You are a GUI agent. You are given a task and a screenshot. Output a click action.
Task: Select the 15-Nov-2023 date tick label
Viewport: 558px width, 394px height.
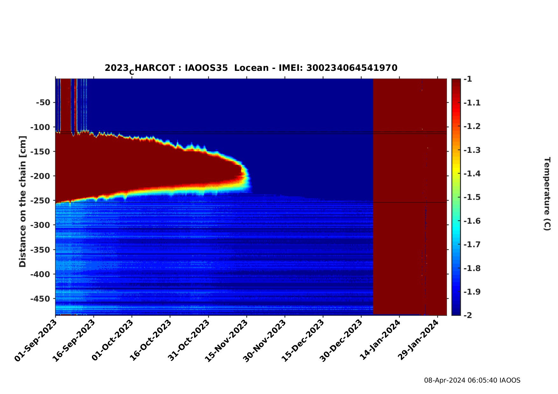pyautogui.click(x=227, y=340)
